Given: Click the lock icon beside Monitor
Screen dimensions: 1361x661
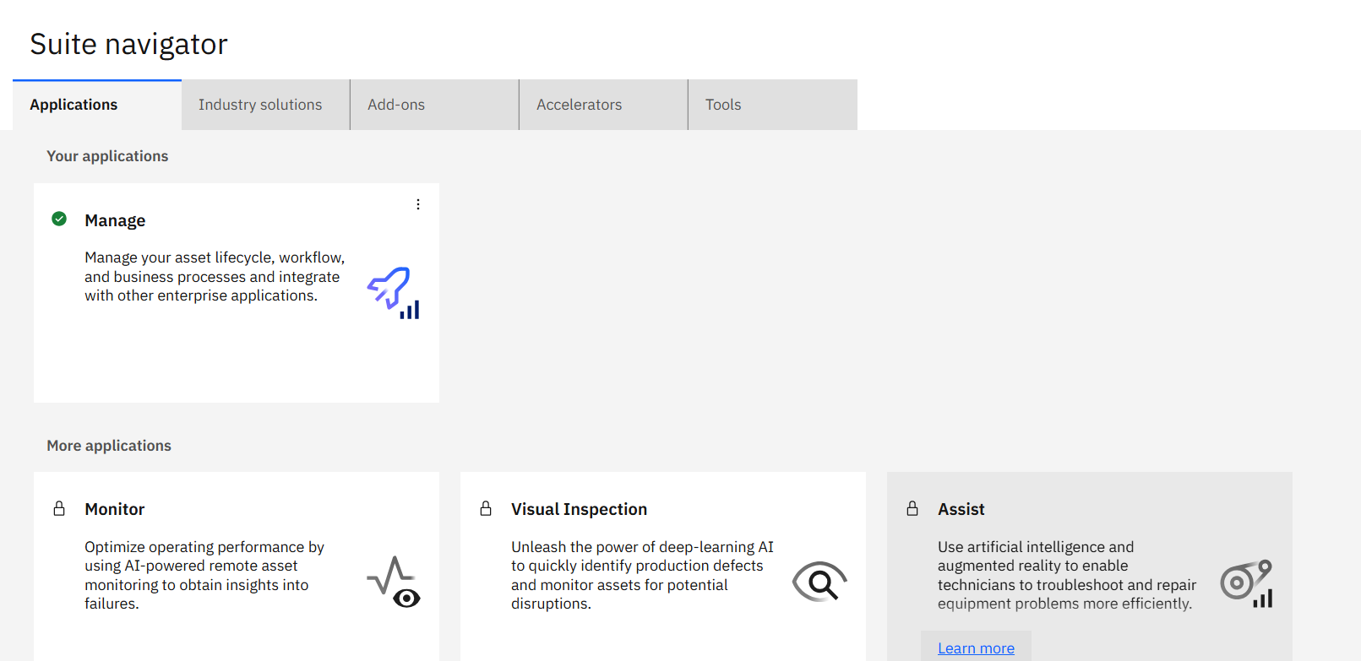Looking at the screenshot, I should 59,509.
